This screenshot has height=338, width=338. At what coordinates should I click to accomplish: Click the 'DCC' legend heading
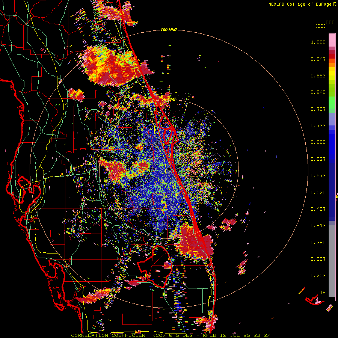[330, 22]
